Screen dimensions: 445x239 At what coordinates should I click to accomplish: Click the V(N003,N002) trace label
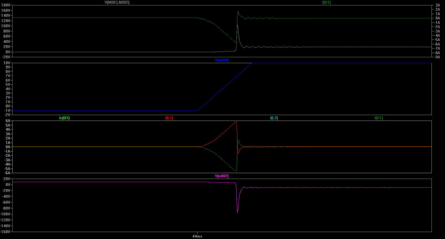click(117, 2)
